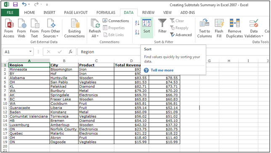Toggle the Filter funnel button
Viewport: 271px width, 153px height.
click(162, 26)
